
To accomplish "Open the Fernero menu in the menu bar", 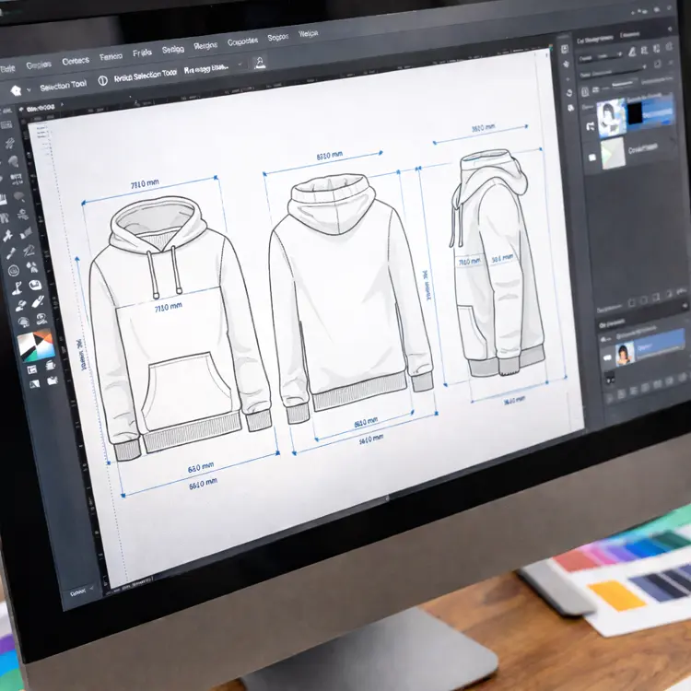I will (111, 57).
